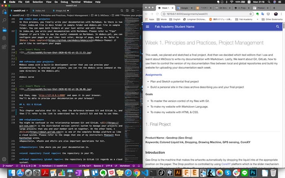Open the Spaces: 2 indentation selector
Image resolution: width=285 pixels, height=178 pixels.
99,166
